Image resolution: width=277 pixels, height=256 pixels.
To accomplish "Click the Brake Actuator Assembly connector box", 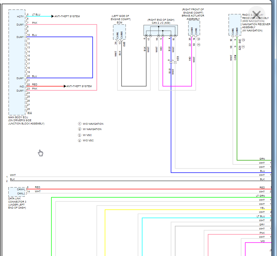I will tap(194, 28).
